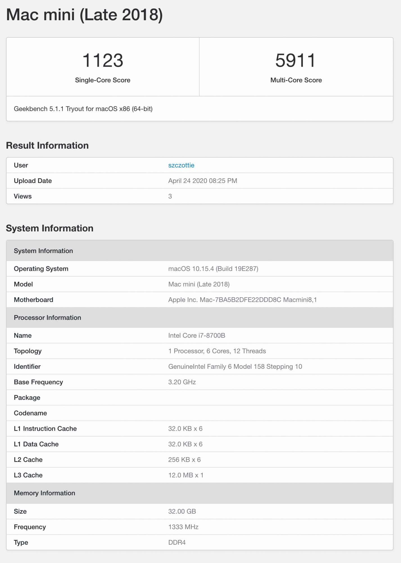Click the macOS 10.15.4 (Build 19E287) value

[x=213, y=269]
